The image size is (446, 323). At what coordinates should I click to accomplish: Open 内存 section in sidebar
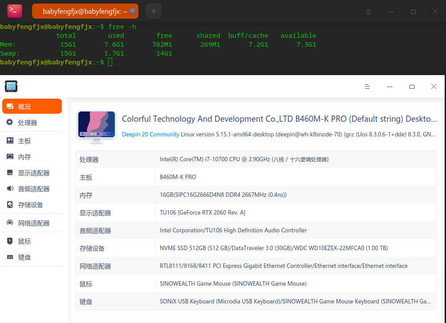tap(32, 157)
